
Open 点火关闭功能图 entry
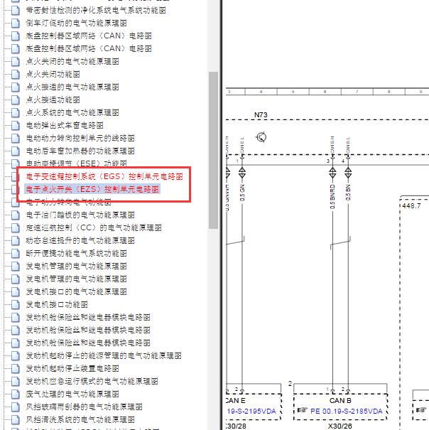pyautogui.click(x=53, y=75)
